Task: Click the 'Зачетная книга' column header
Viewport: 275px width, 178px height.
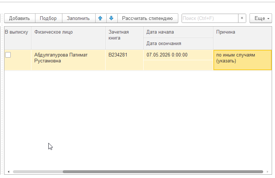Action: click(x=124, y=38)
